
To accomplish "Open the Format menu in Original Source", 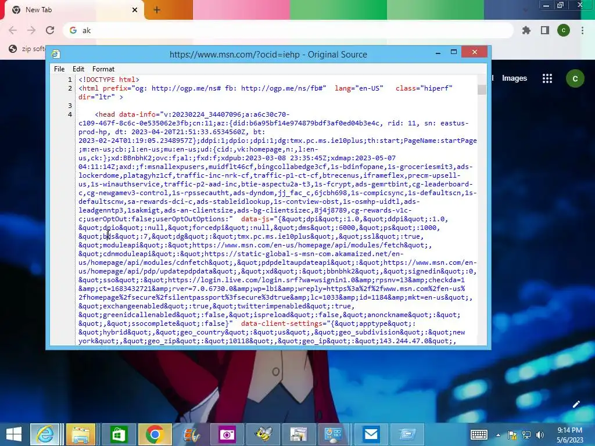I will 103,69.
